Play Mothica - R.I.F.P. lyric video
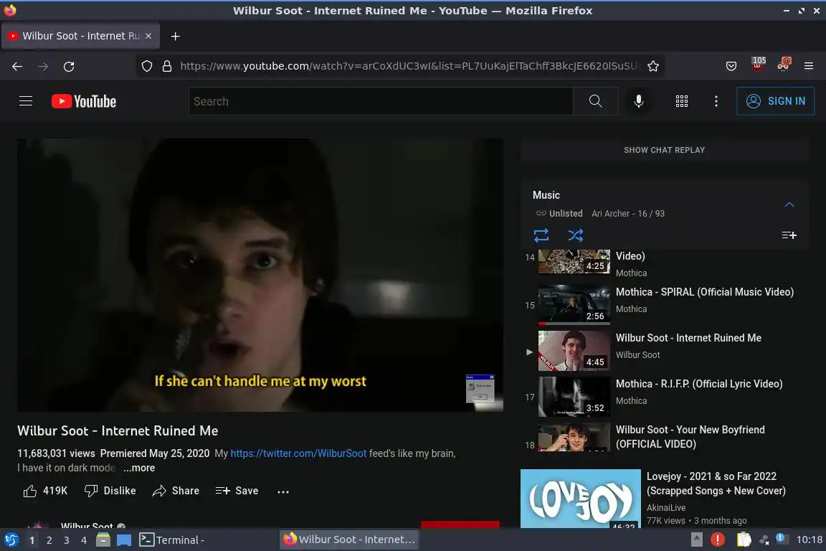This screenshot has width=826, height=551. tap(665, 397)
